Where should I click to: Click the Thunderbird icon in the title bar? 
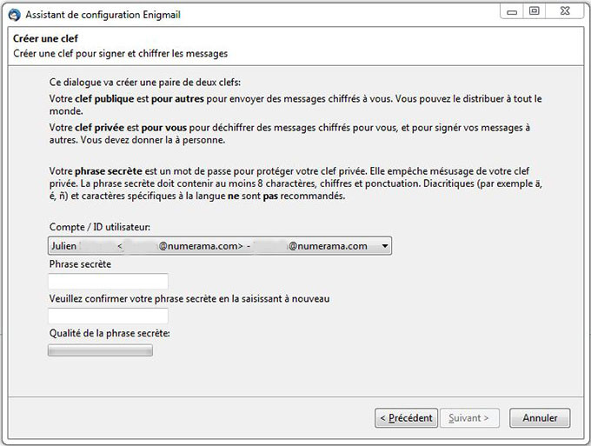click(x=15, y=15)
